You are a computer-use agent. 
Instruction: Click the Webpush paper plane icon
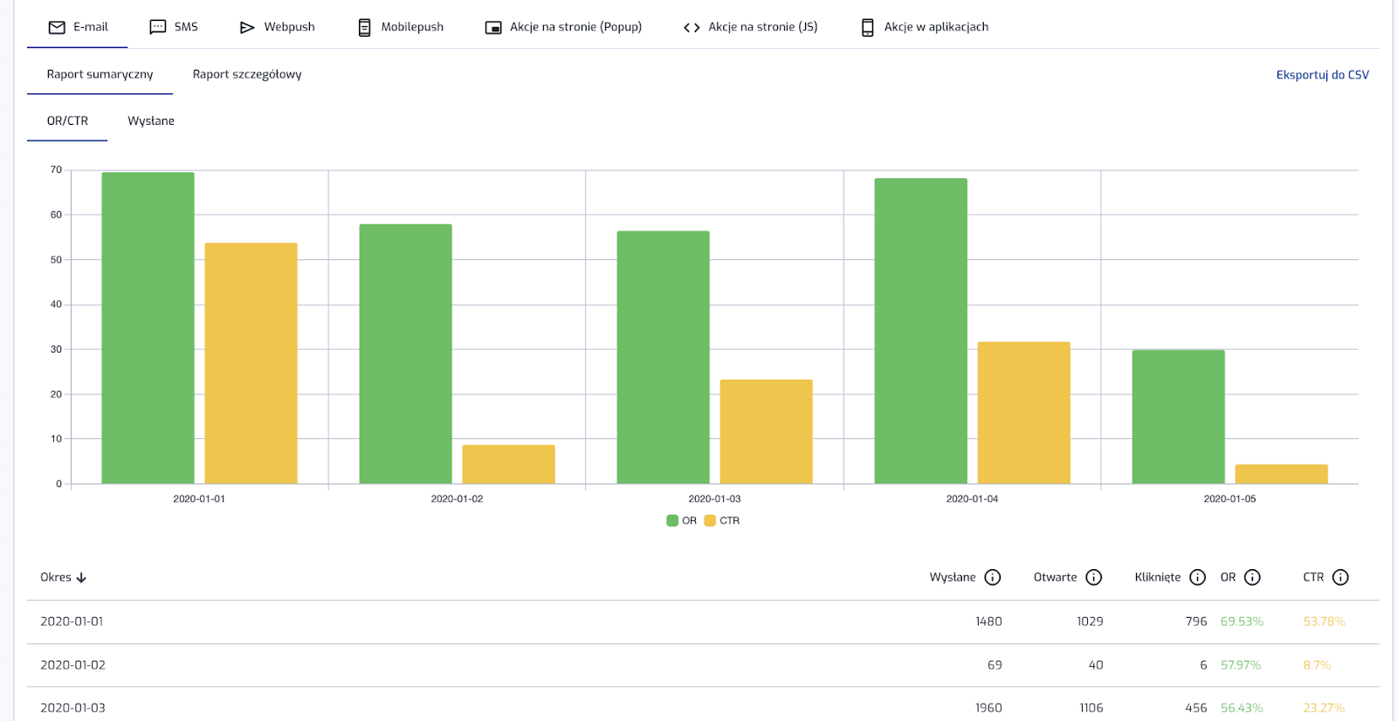point(247,27)
